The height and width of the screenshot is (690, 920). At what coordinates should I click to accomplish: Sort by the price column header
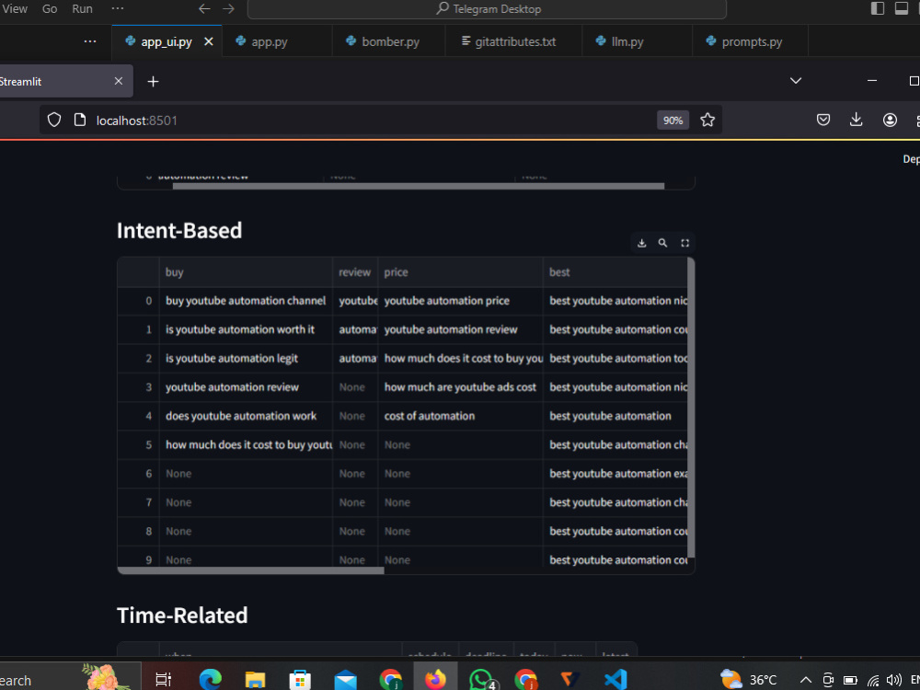(x=461, y=272)
